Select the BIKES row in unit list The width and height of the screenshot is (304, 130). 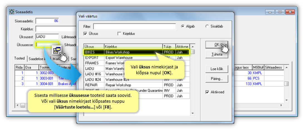tap(137, 52)
